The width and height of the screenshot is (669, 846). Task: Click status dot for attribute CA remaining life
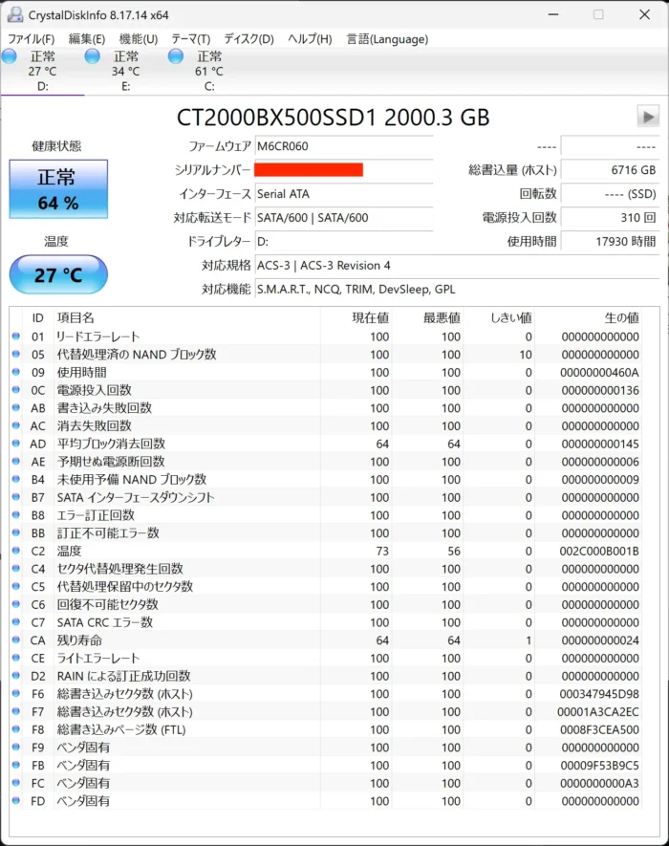(x=16, y=640)
